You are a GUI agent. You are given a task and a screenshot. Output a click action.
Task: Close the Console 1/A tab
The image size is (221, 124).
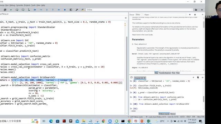coord(144,78)
